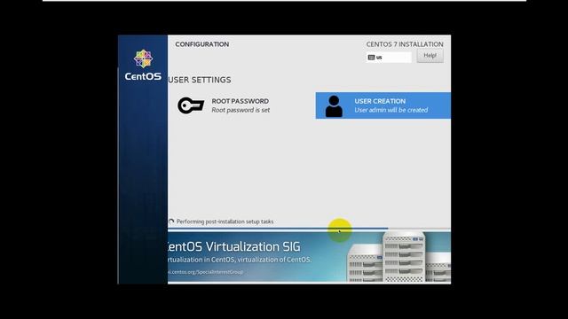Click the keyboard layout icon

[371, 57]
